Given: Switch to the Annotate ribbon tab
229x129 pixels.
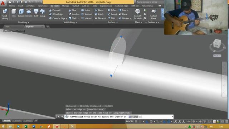Looking at the screenshot, I should coord(30,6).
